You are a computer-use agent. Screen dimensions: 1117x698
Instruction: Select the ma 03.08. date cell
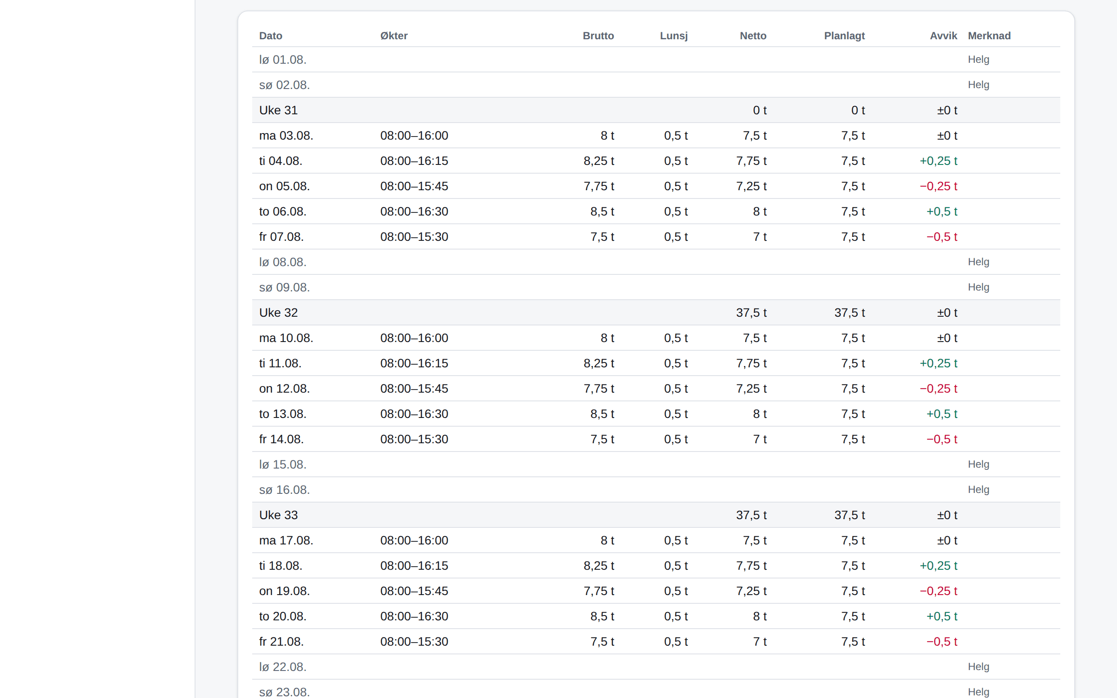point(286,135)
